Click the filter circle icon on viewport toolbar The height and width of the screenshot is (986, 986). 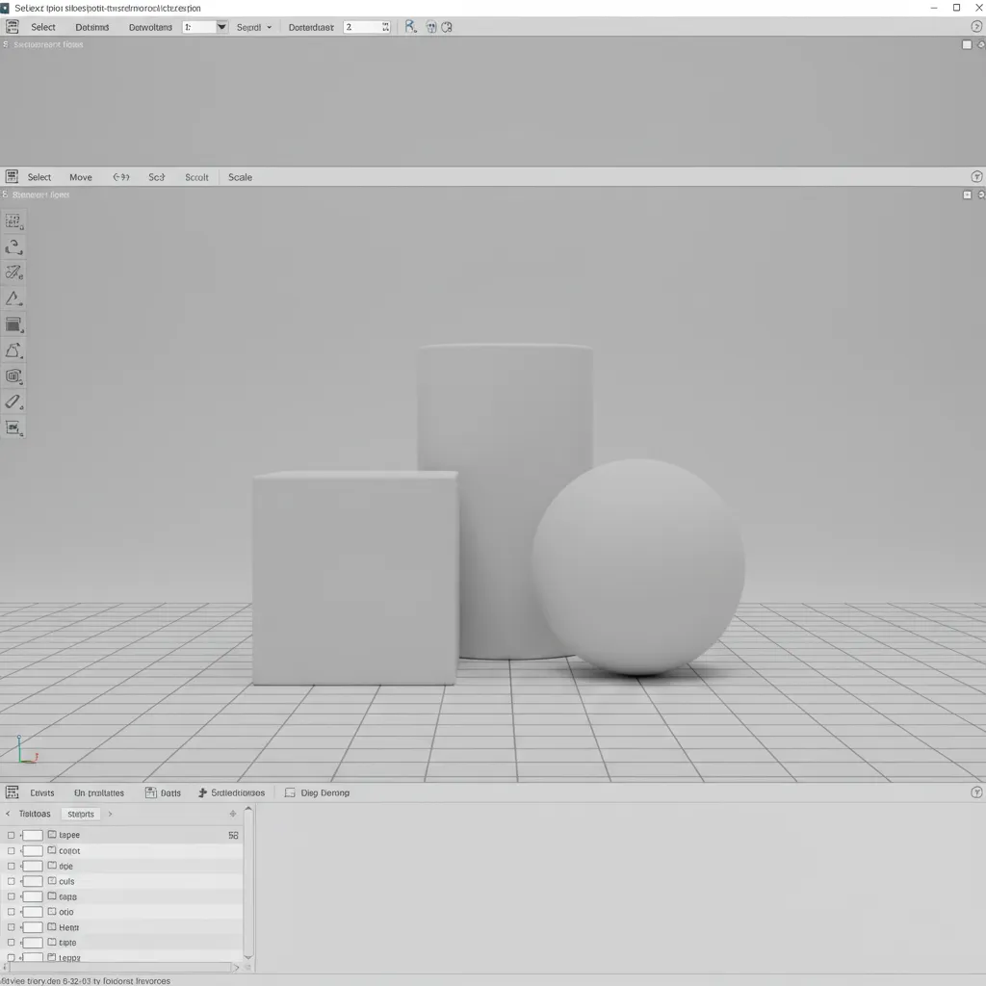click(976, 177)
